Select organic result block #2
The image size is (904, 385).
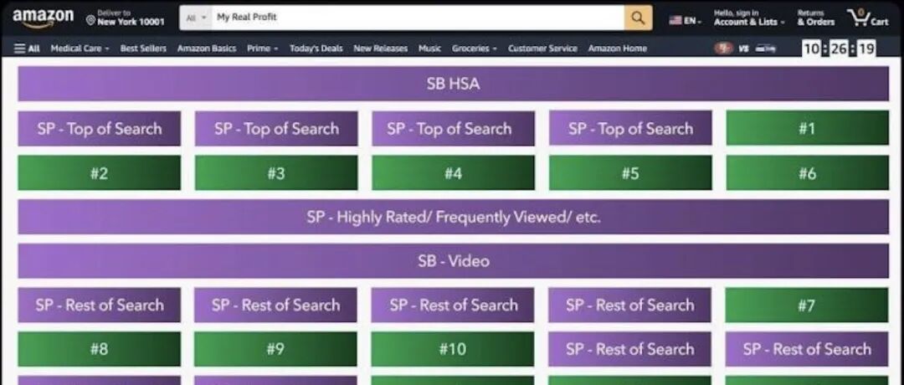[x=99, y=172]
